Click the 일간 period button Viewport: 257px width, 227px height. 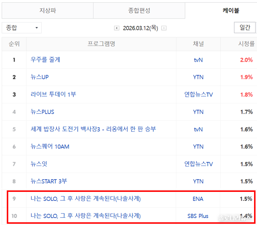tap(245, 28)
